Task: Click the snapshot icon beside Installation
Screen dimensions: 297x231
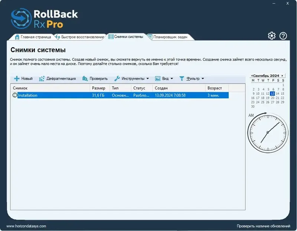Action: click(x=14, y=95)
